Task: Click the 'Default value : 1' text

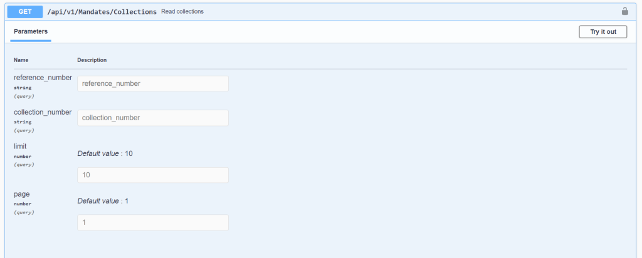Action: point(103,201)
